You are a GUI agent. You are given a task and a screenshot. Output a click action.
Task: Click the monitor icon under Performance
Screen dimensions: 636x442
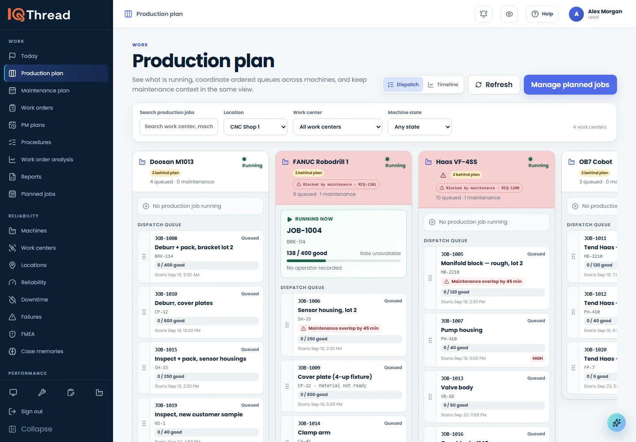point(13,392)
